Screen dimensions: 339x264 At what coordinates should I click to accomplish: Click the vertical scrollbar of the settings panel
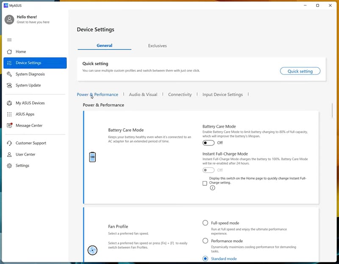(333, 110)
